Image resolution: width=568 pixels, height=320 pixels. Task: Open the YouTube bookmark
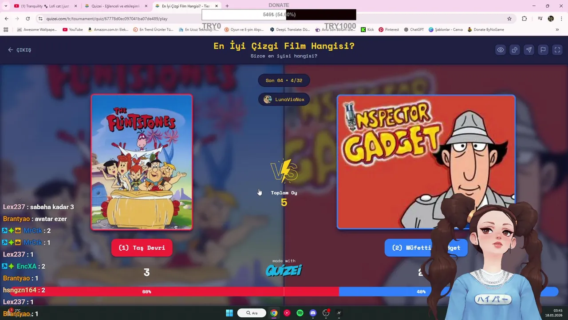[73, 30]
